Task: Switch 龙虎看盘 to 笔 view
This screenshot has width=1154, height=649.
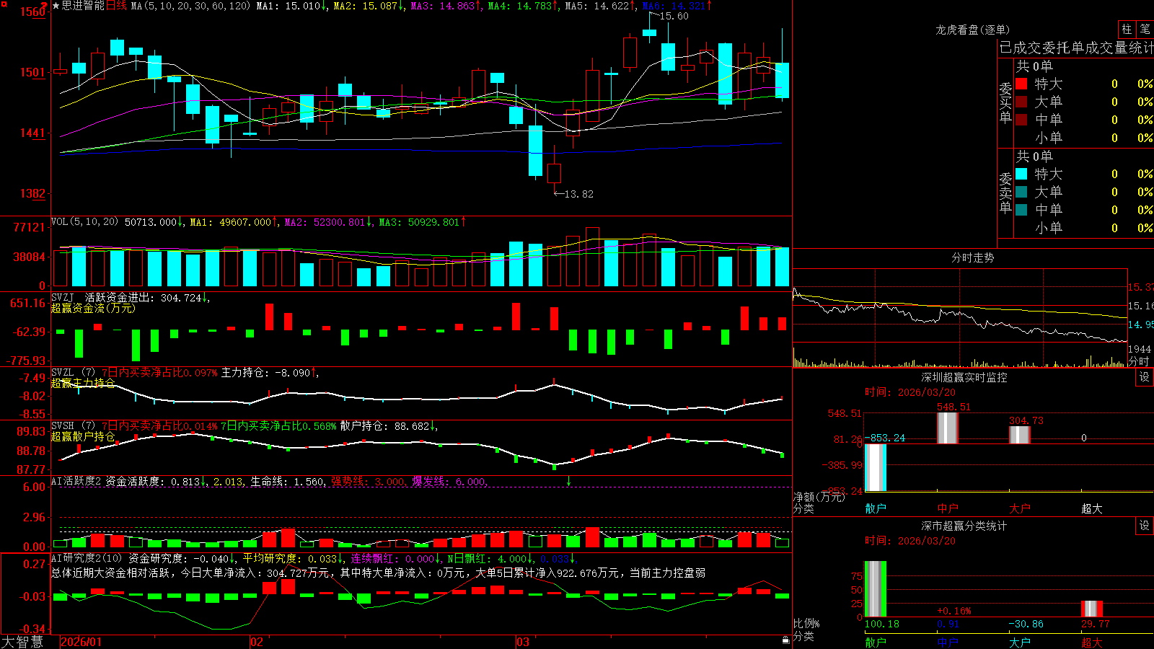Action: tap(1145, 29)
